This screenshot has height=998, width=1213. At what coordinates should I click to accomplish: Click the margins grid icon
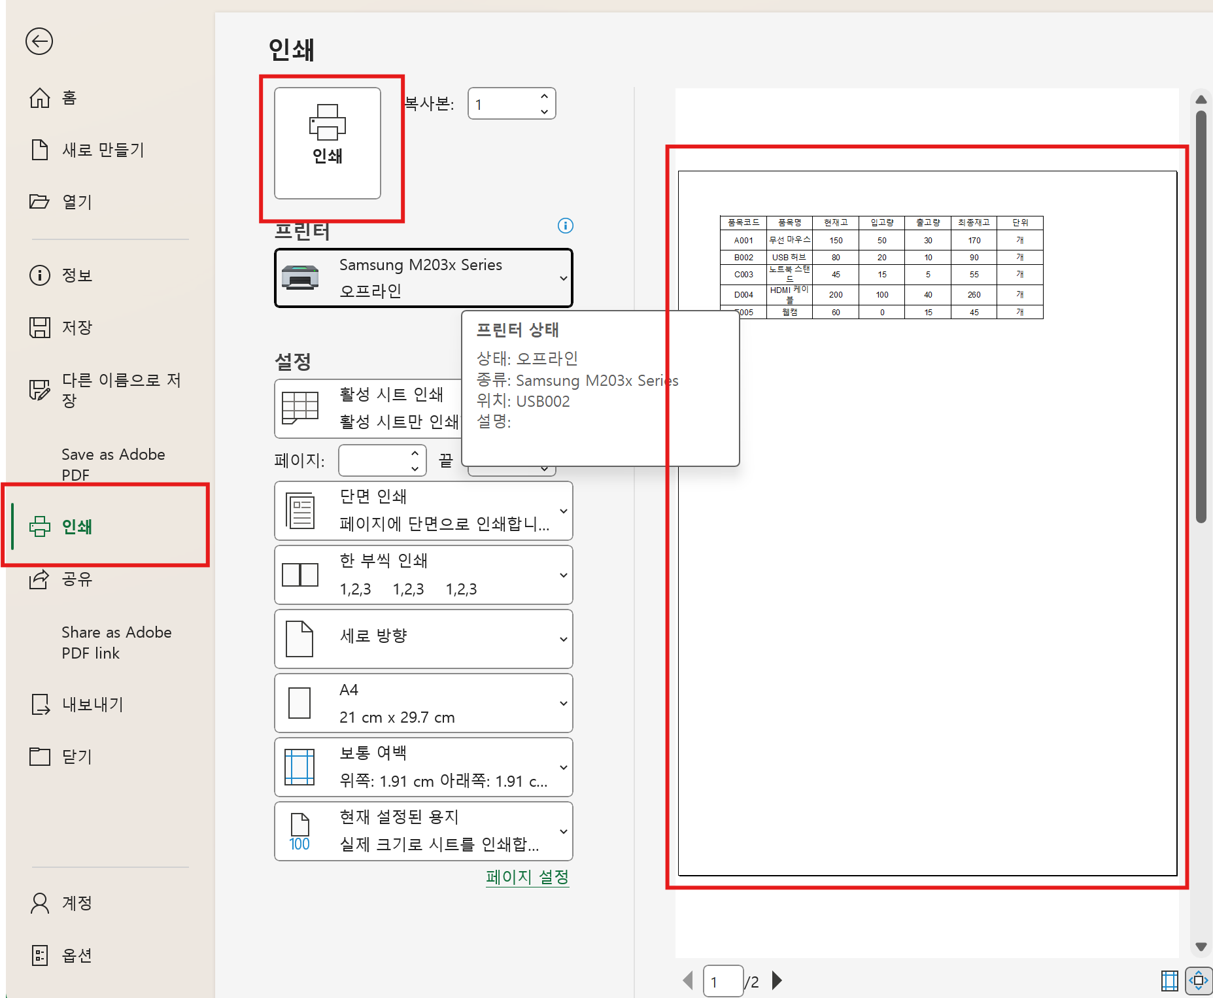coord(299,767)
